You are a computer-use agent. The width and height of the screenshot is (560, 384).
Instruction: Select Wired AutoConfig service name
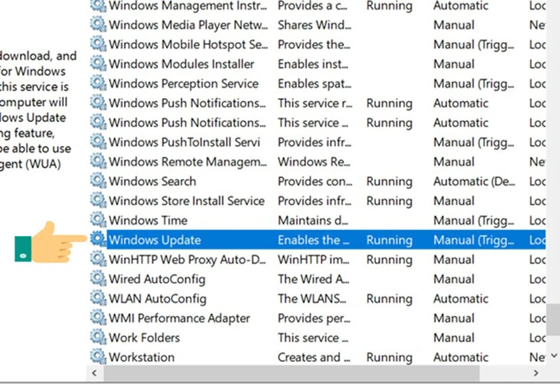click(157, 279)
